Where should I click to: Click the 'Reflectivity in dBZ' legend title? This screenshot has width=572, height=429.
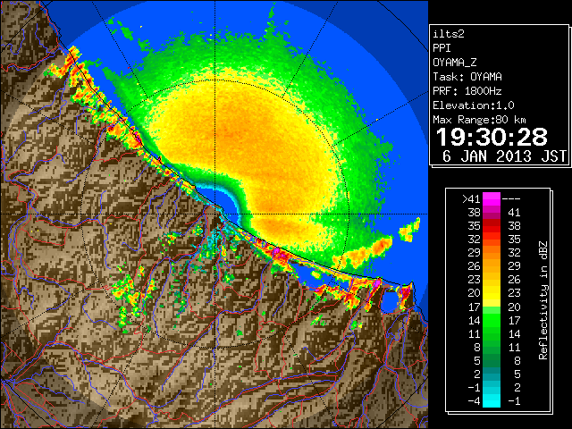(x=543, y=300)
